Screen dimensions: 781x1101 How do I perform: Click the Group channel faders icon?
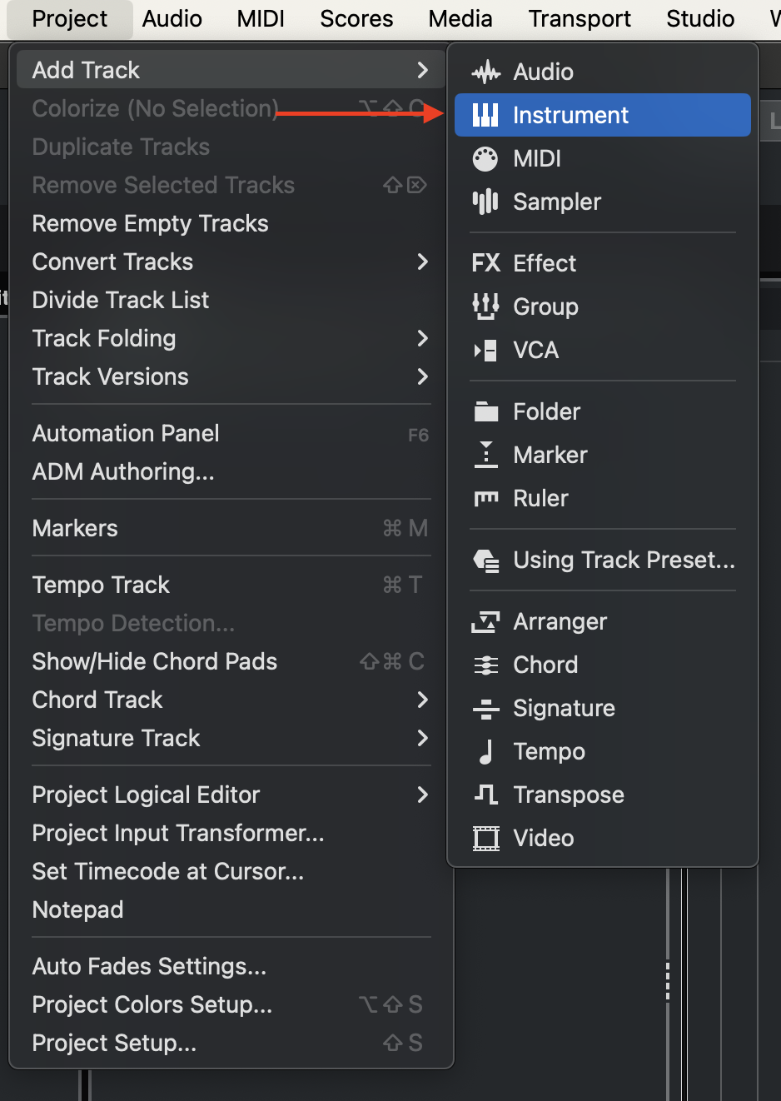pyautogui.click(x=485, y=306)
